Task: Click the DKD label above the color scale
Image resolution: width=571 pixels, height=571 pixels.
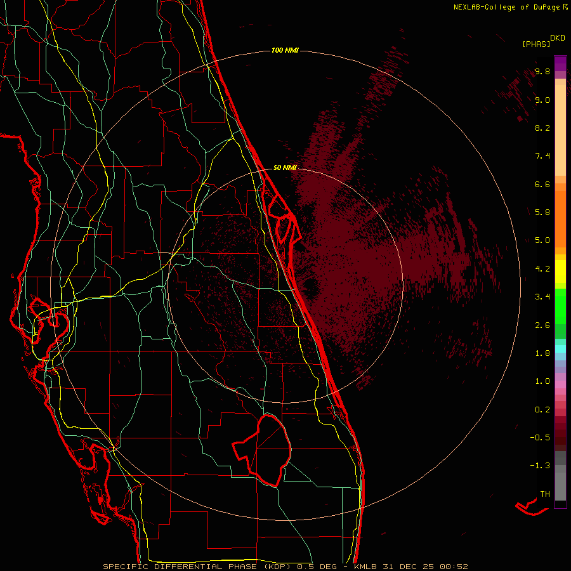Action: [x=558, y=38]
